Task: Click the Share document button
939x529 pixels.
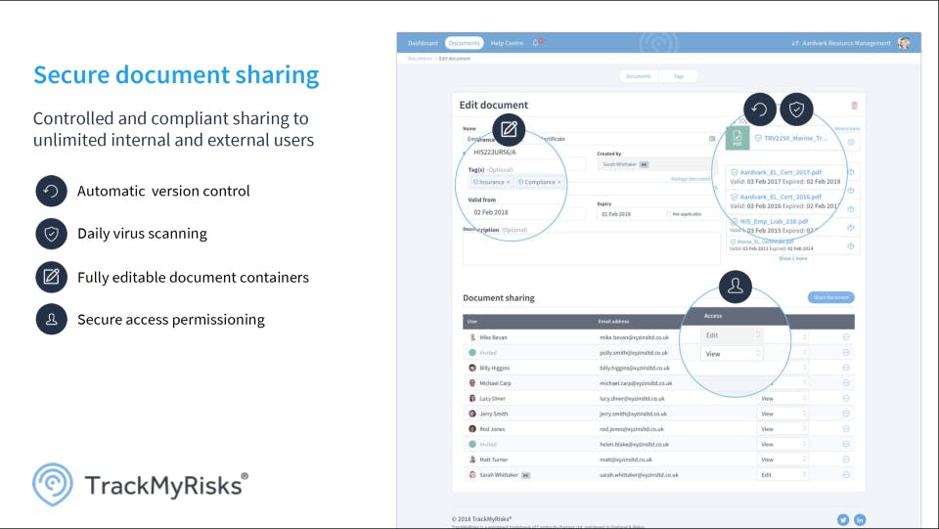Action: click(831, 297)
